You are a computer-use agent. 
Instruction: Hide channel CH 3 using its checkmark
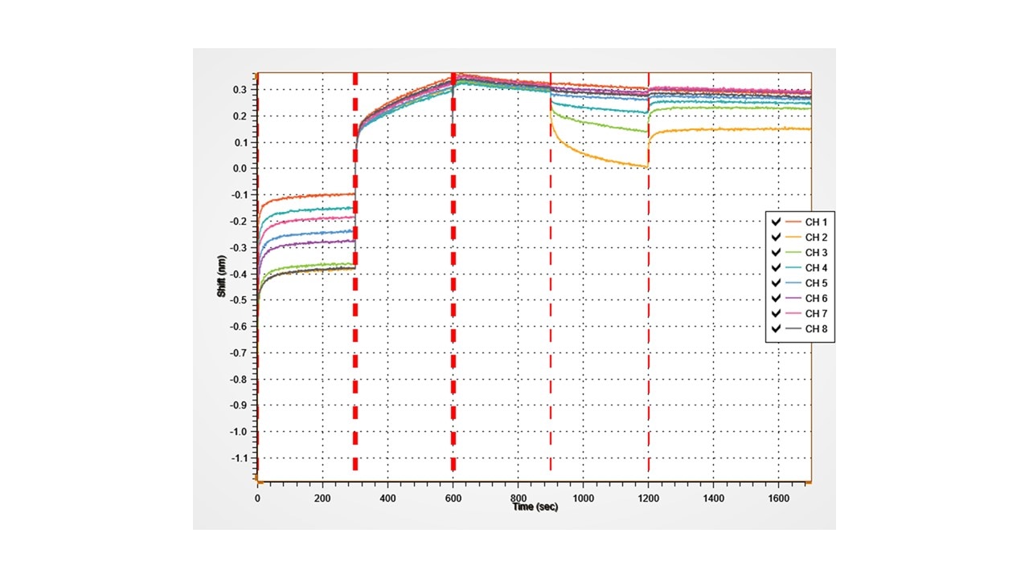tap(776, 253)
